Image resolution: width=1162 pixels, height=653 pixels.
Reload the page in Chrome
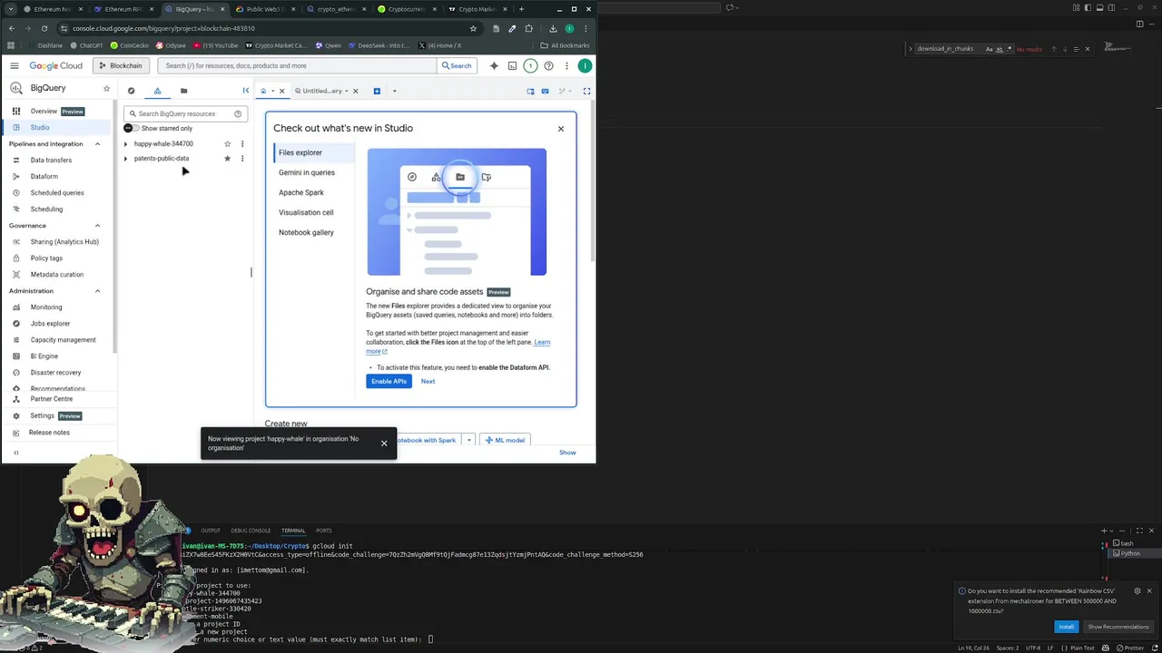[44, 28]
